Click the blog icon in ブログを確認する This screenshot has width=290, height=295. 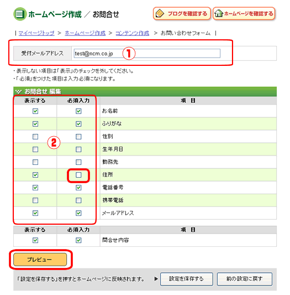(x=160, y=13)
